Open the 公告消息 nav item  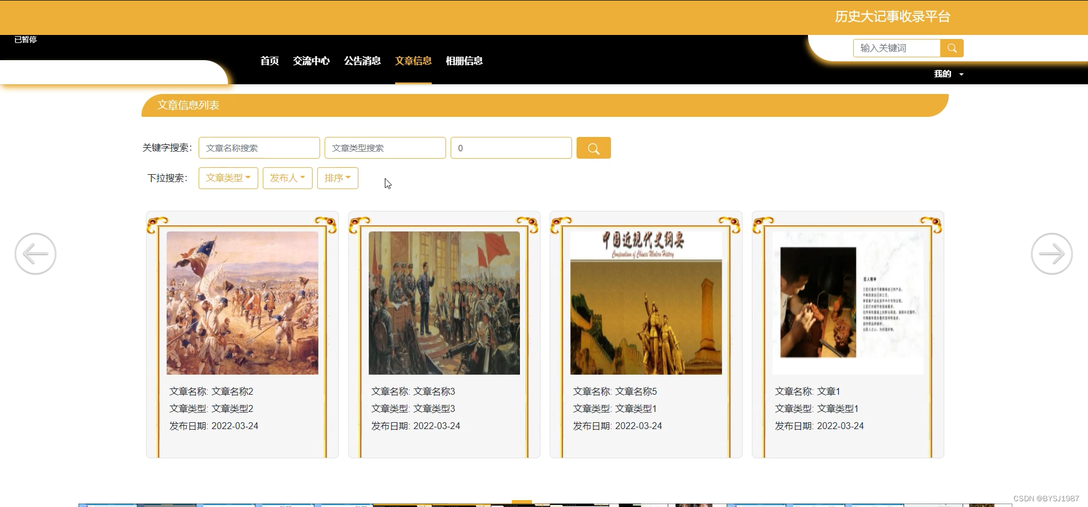[362, 61]
